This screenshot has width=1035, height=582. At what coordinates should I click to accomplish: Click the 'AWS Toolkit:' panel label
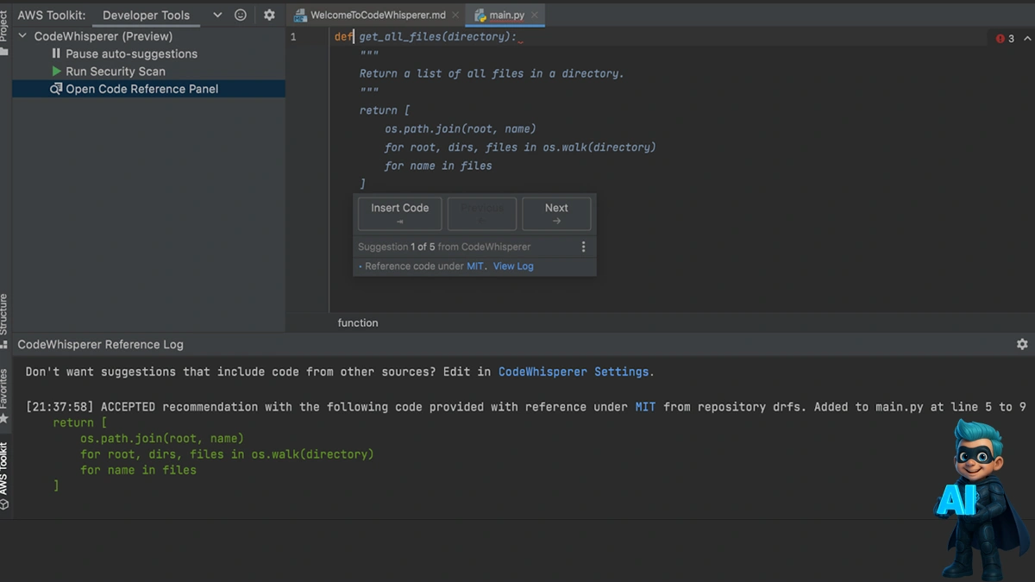tap(52, 16)
